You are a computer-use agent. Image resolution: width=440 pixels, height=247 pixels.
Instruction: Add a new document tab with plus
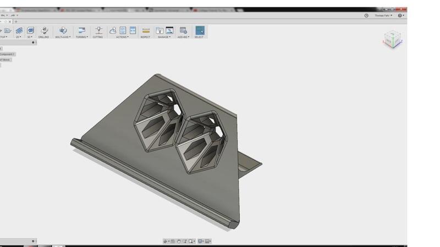(16, 21)
